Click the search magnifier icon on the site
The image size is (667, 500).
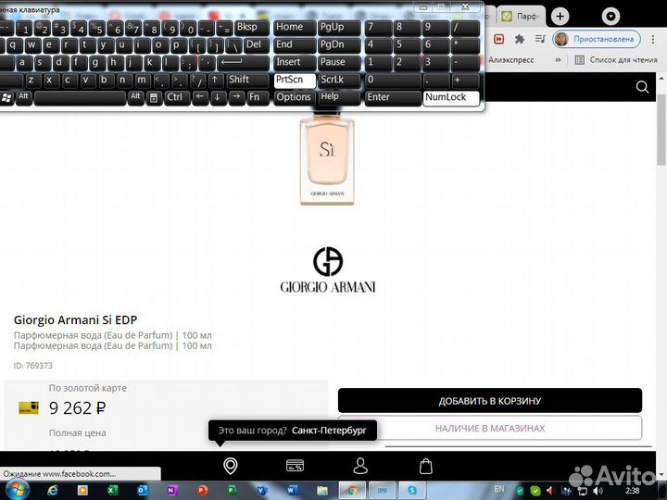pos(643,87)
